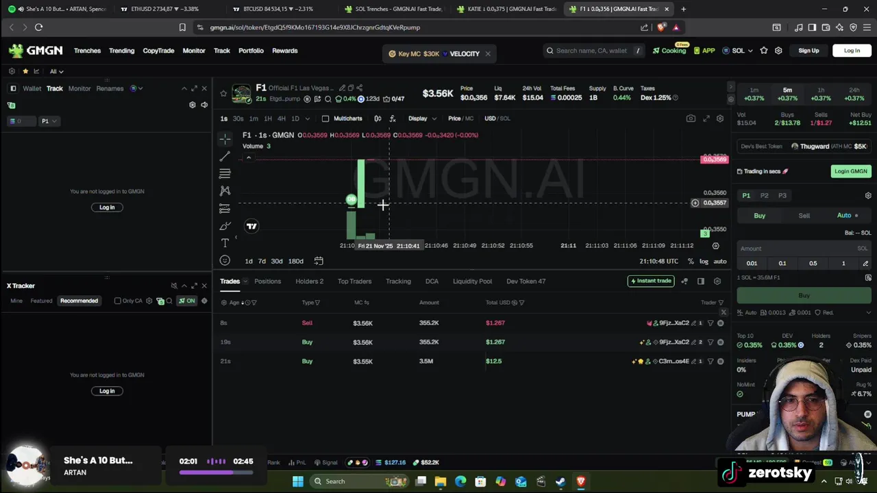
Task: Favorite the F1 token with star icon
Action: click(x=223, y=93)
